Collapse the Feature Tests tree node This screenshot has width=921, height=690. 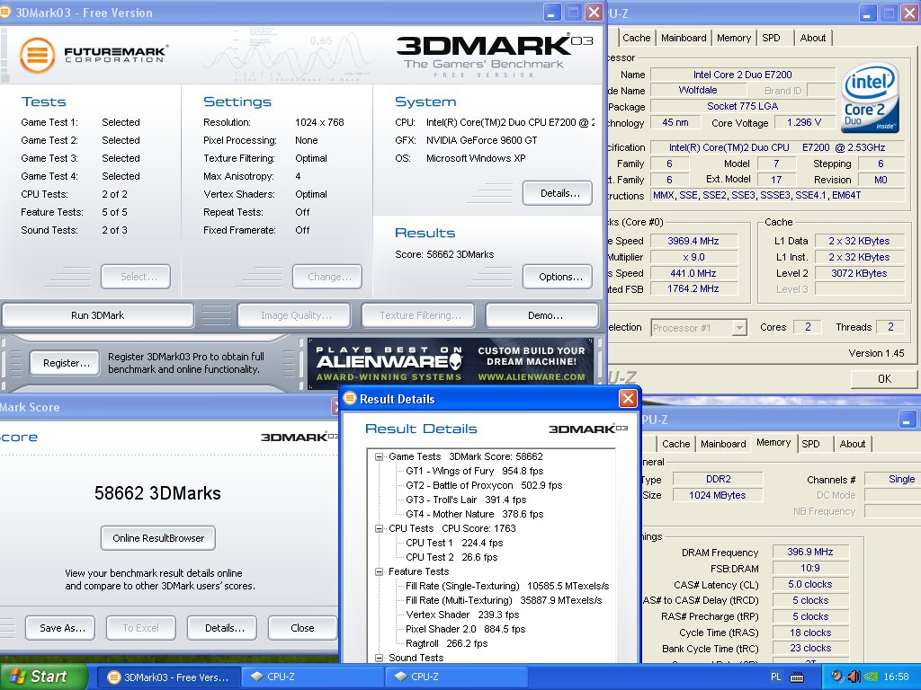pyautogui.click(x=380, y=571)
